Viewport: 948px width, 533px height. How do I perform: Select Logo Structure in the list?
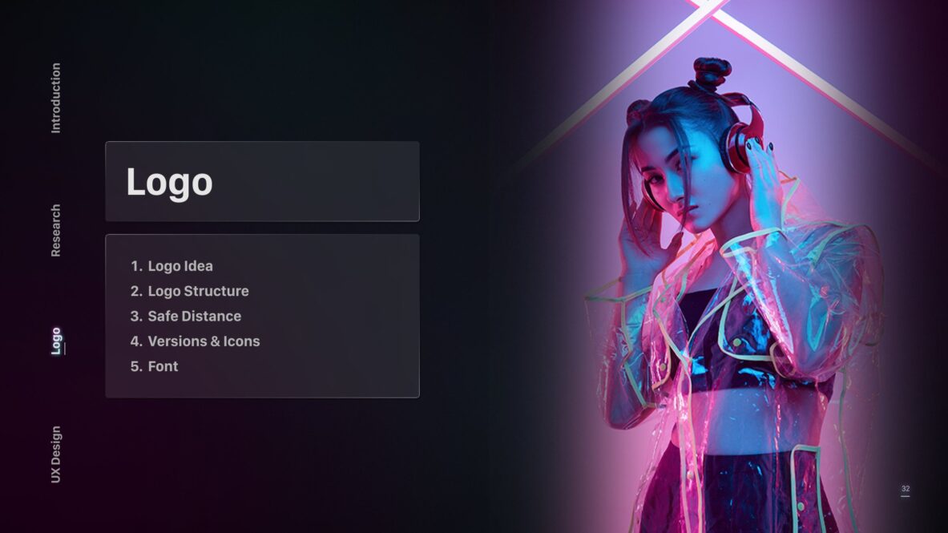coord(198,291)
